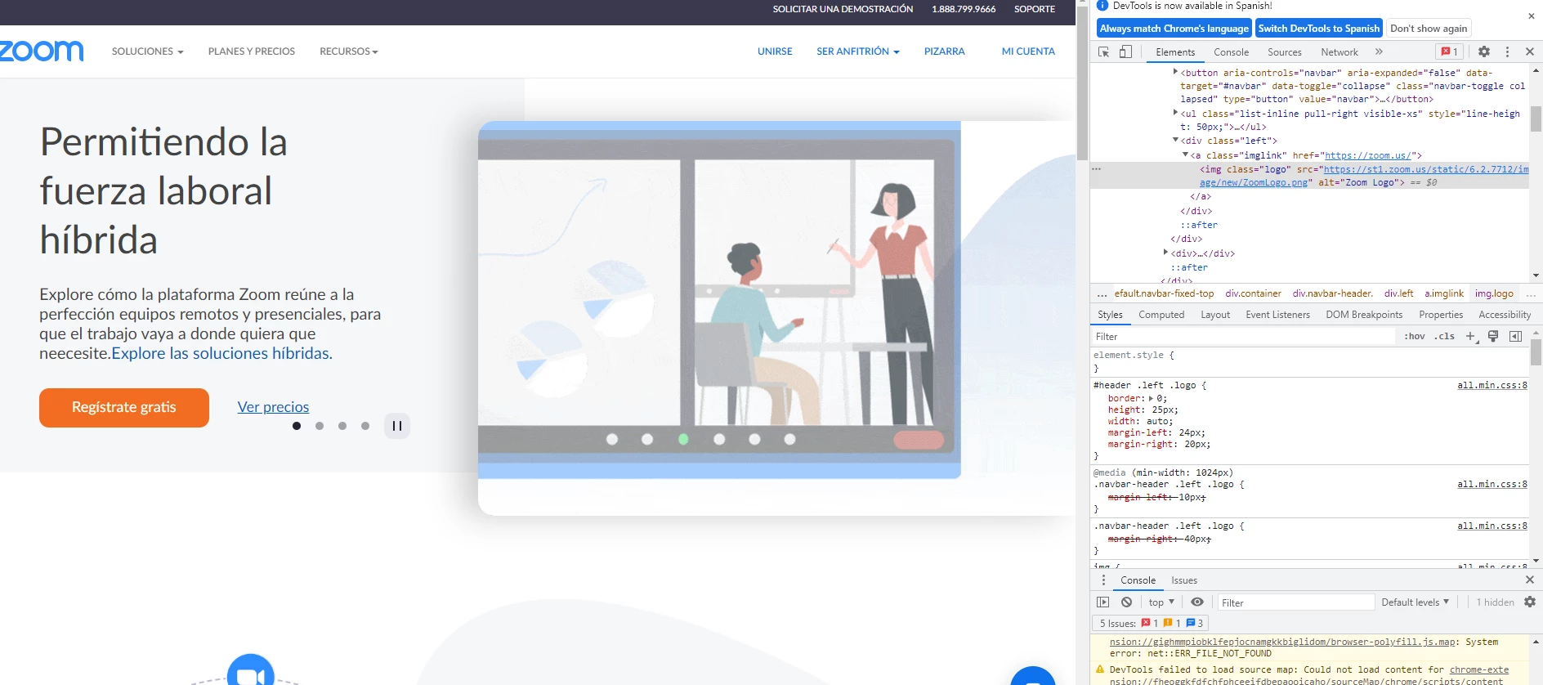Toggle the .cls element classes panel
Viewport: 1543px width, 685px height.
point(1445,336)
